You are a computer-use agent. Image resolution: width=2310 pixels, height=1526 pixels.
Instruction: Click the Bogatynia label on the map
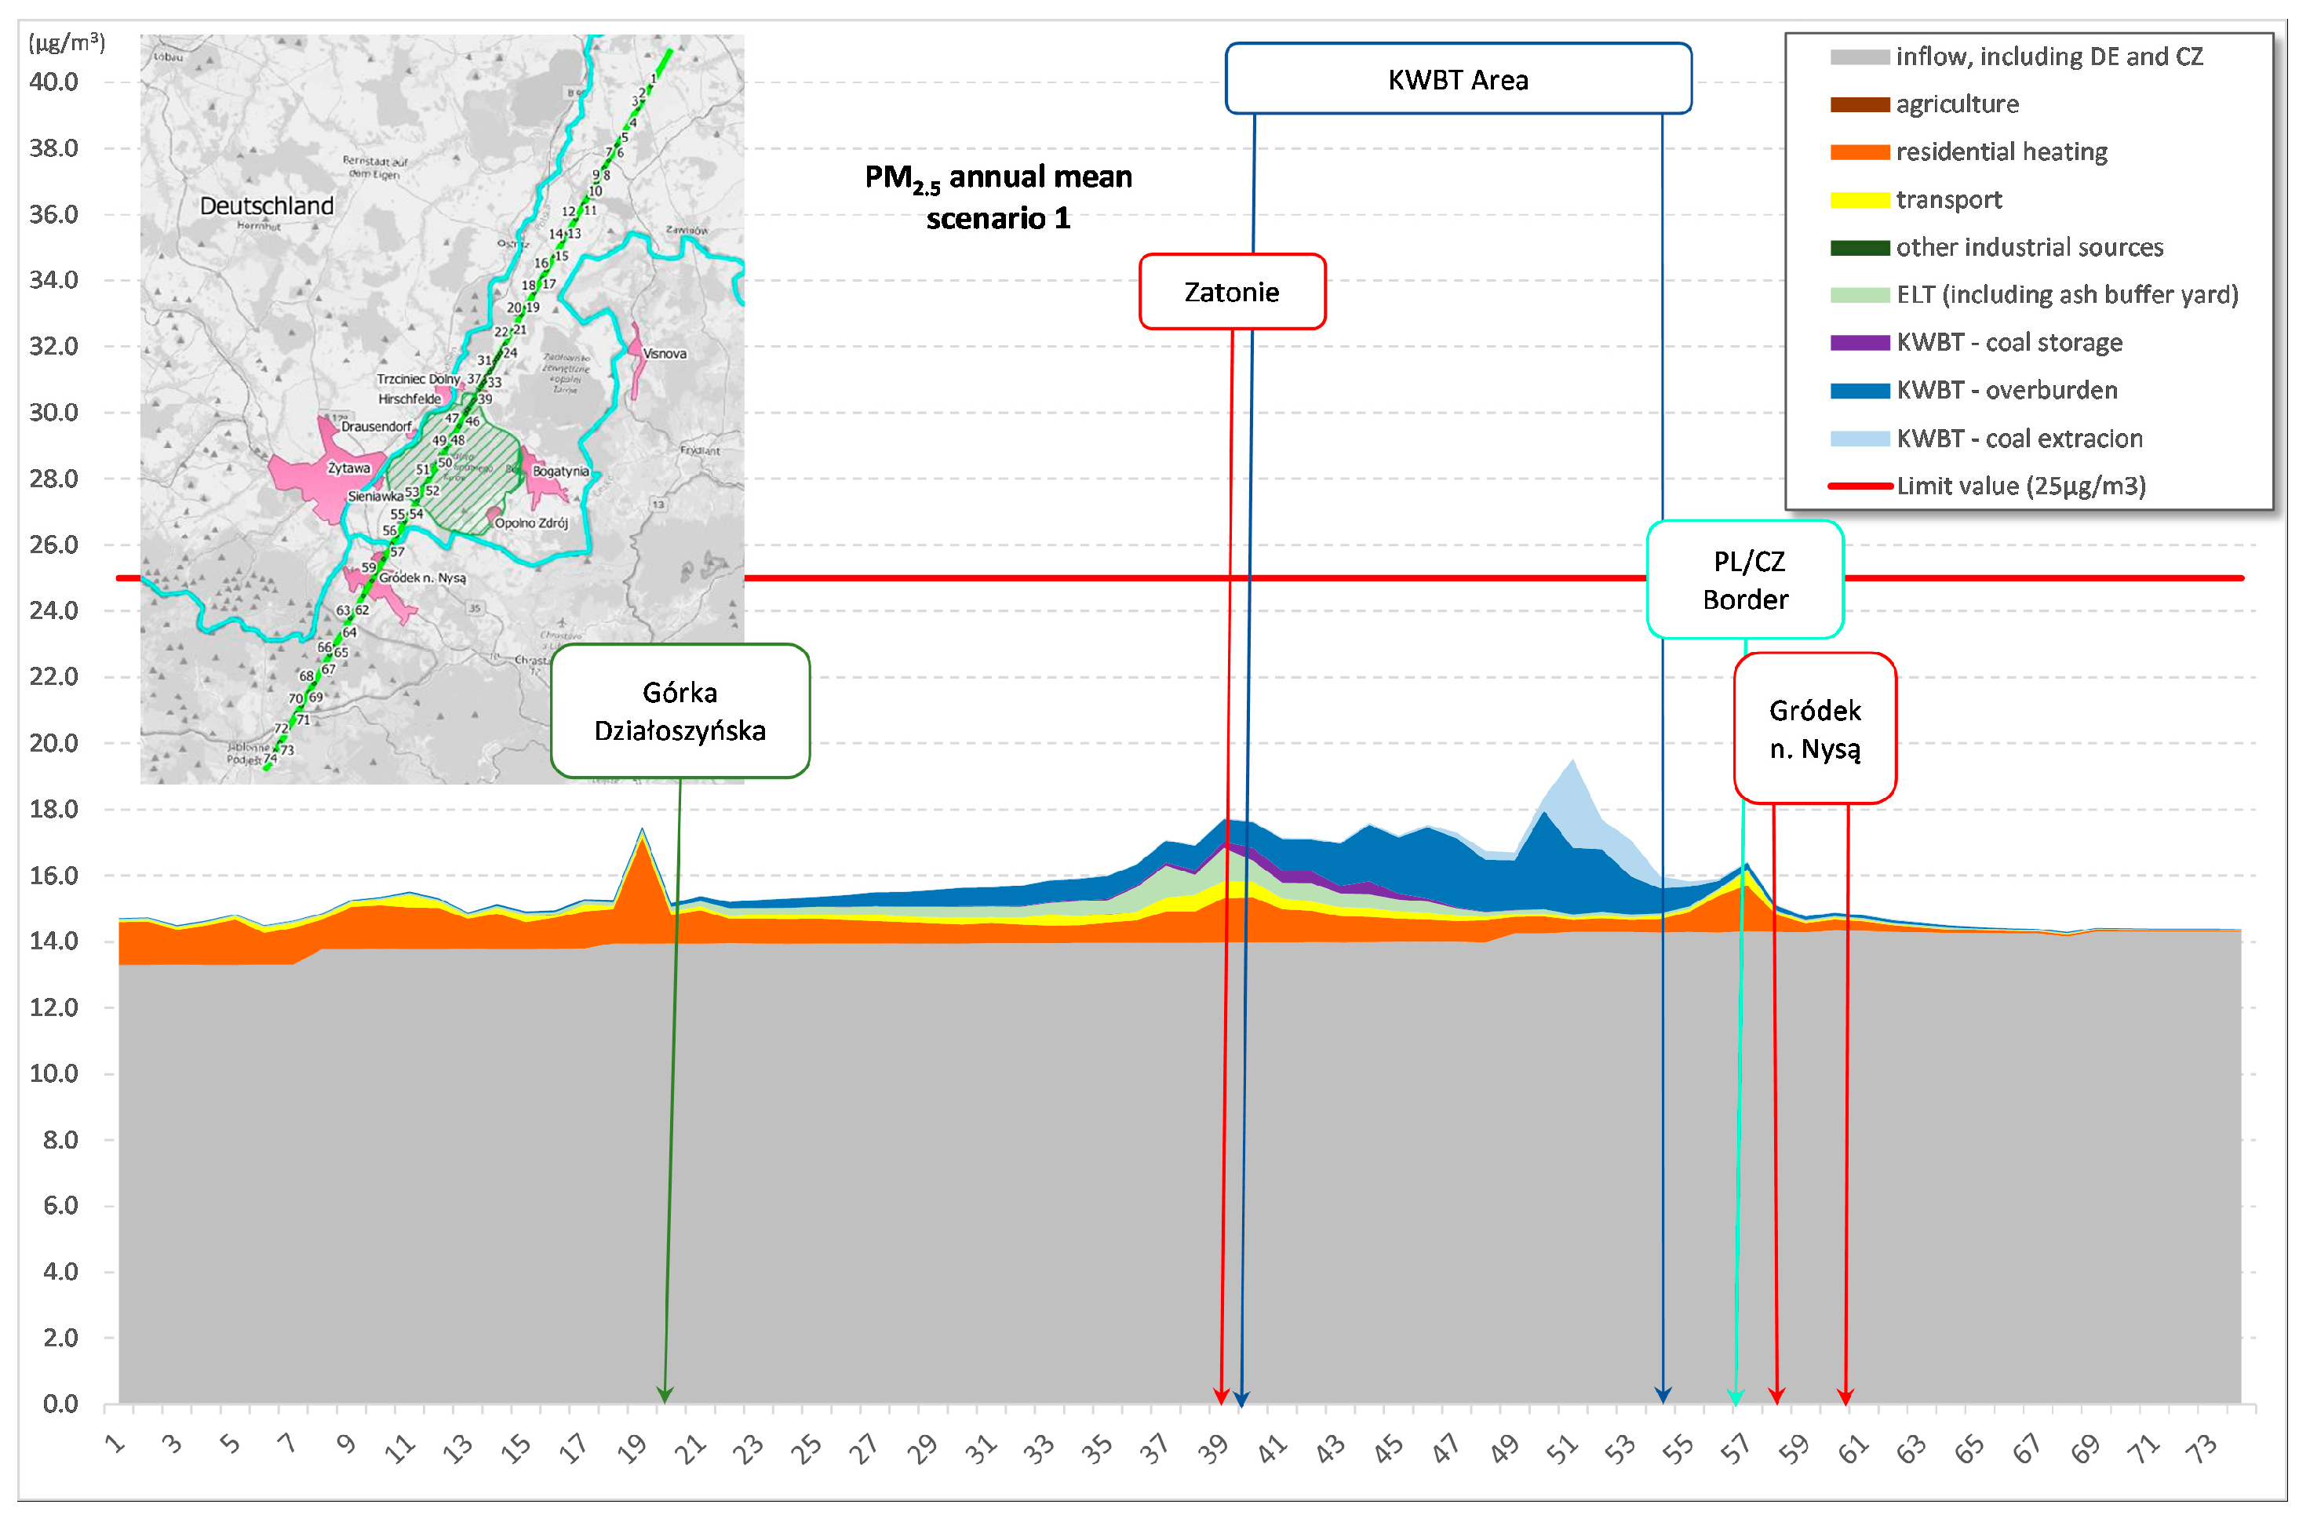click(x=560, y=471)
